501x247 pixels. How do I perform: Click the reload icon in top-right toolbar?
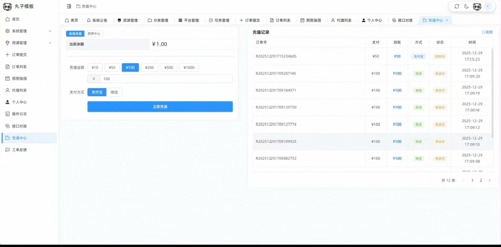457,6
